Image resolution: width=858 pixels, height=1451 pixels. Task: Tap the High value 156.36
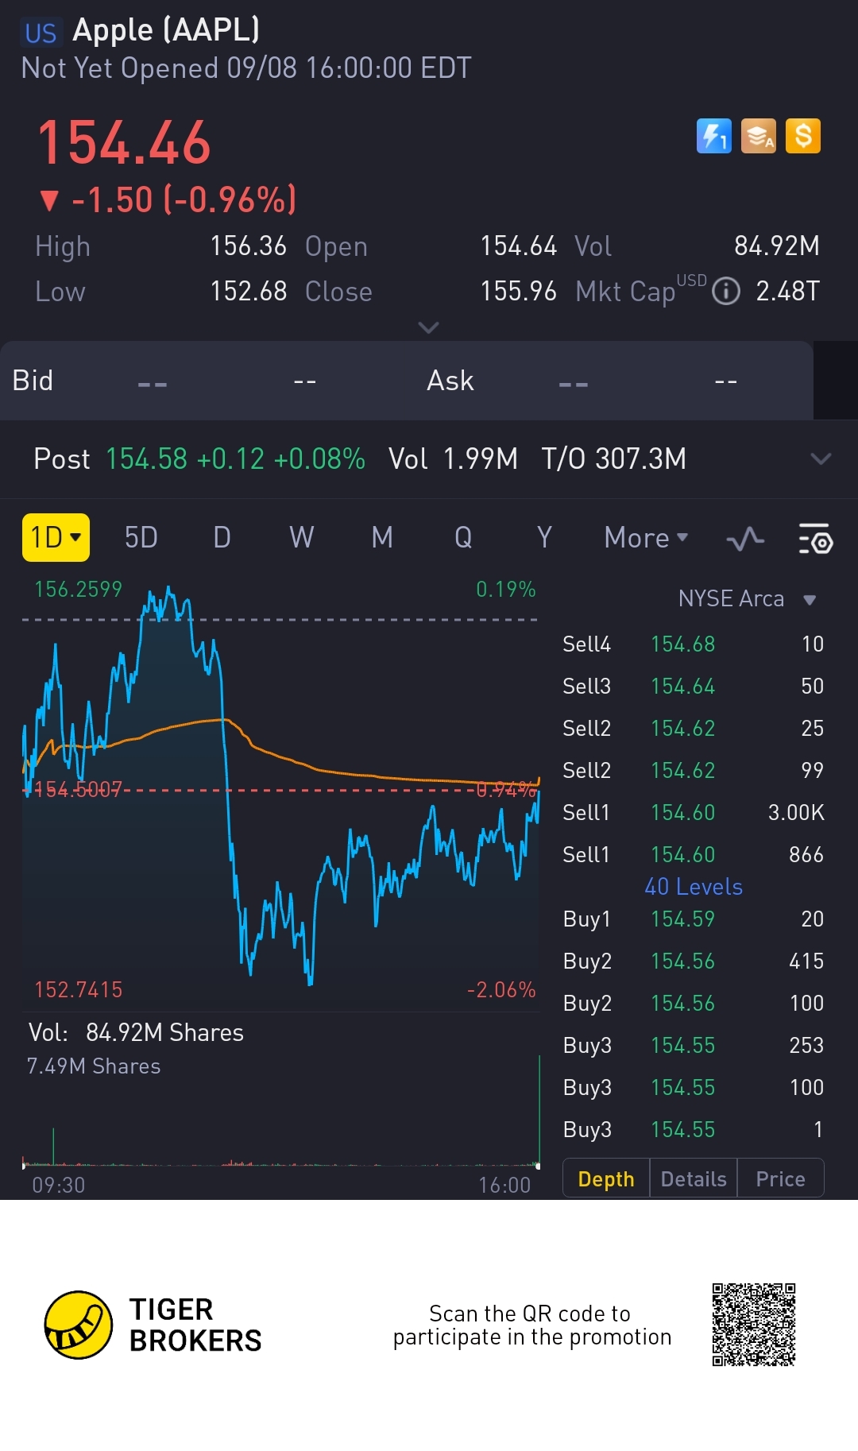pyautogui.click(x=248, y=246)
